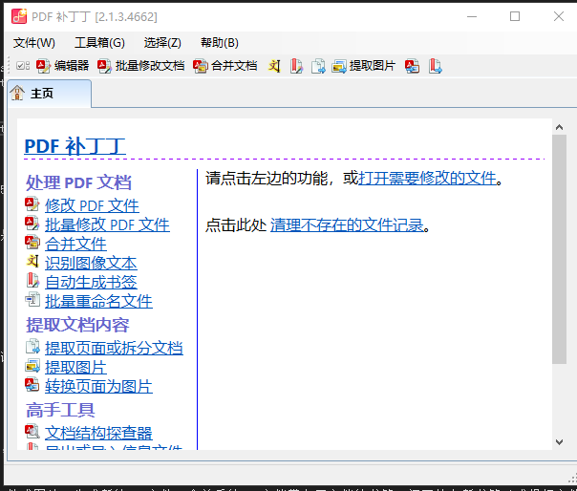Expand the 工具箱(G) menu
Screen dimensions: 577x491
(99, 42)
